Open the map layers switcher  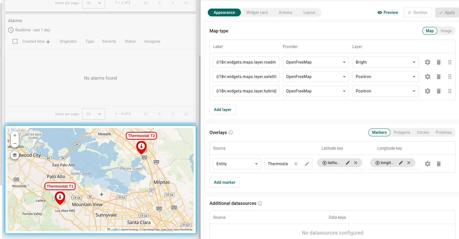click(15, 155)
